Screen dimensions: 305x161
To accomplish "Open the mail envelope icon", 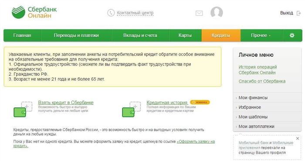I will coord(199,13).
